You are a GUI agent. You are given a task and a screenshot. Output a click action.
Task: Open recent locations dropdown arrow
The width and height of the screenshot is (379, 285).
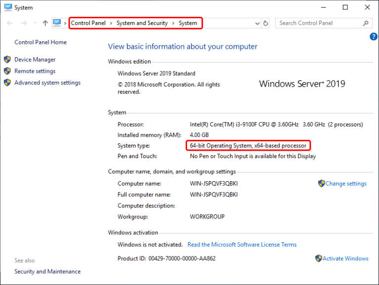pos(36,23)
